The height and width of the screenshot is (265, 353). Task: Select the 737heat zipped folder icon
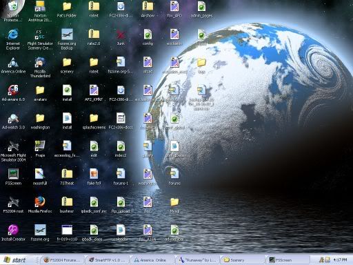point(67,174)
